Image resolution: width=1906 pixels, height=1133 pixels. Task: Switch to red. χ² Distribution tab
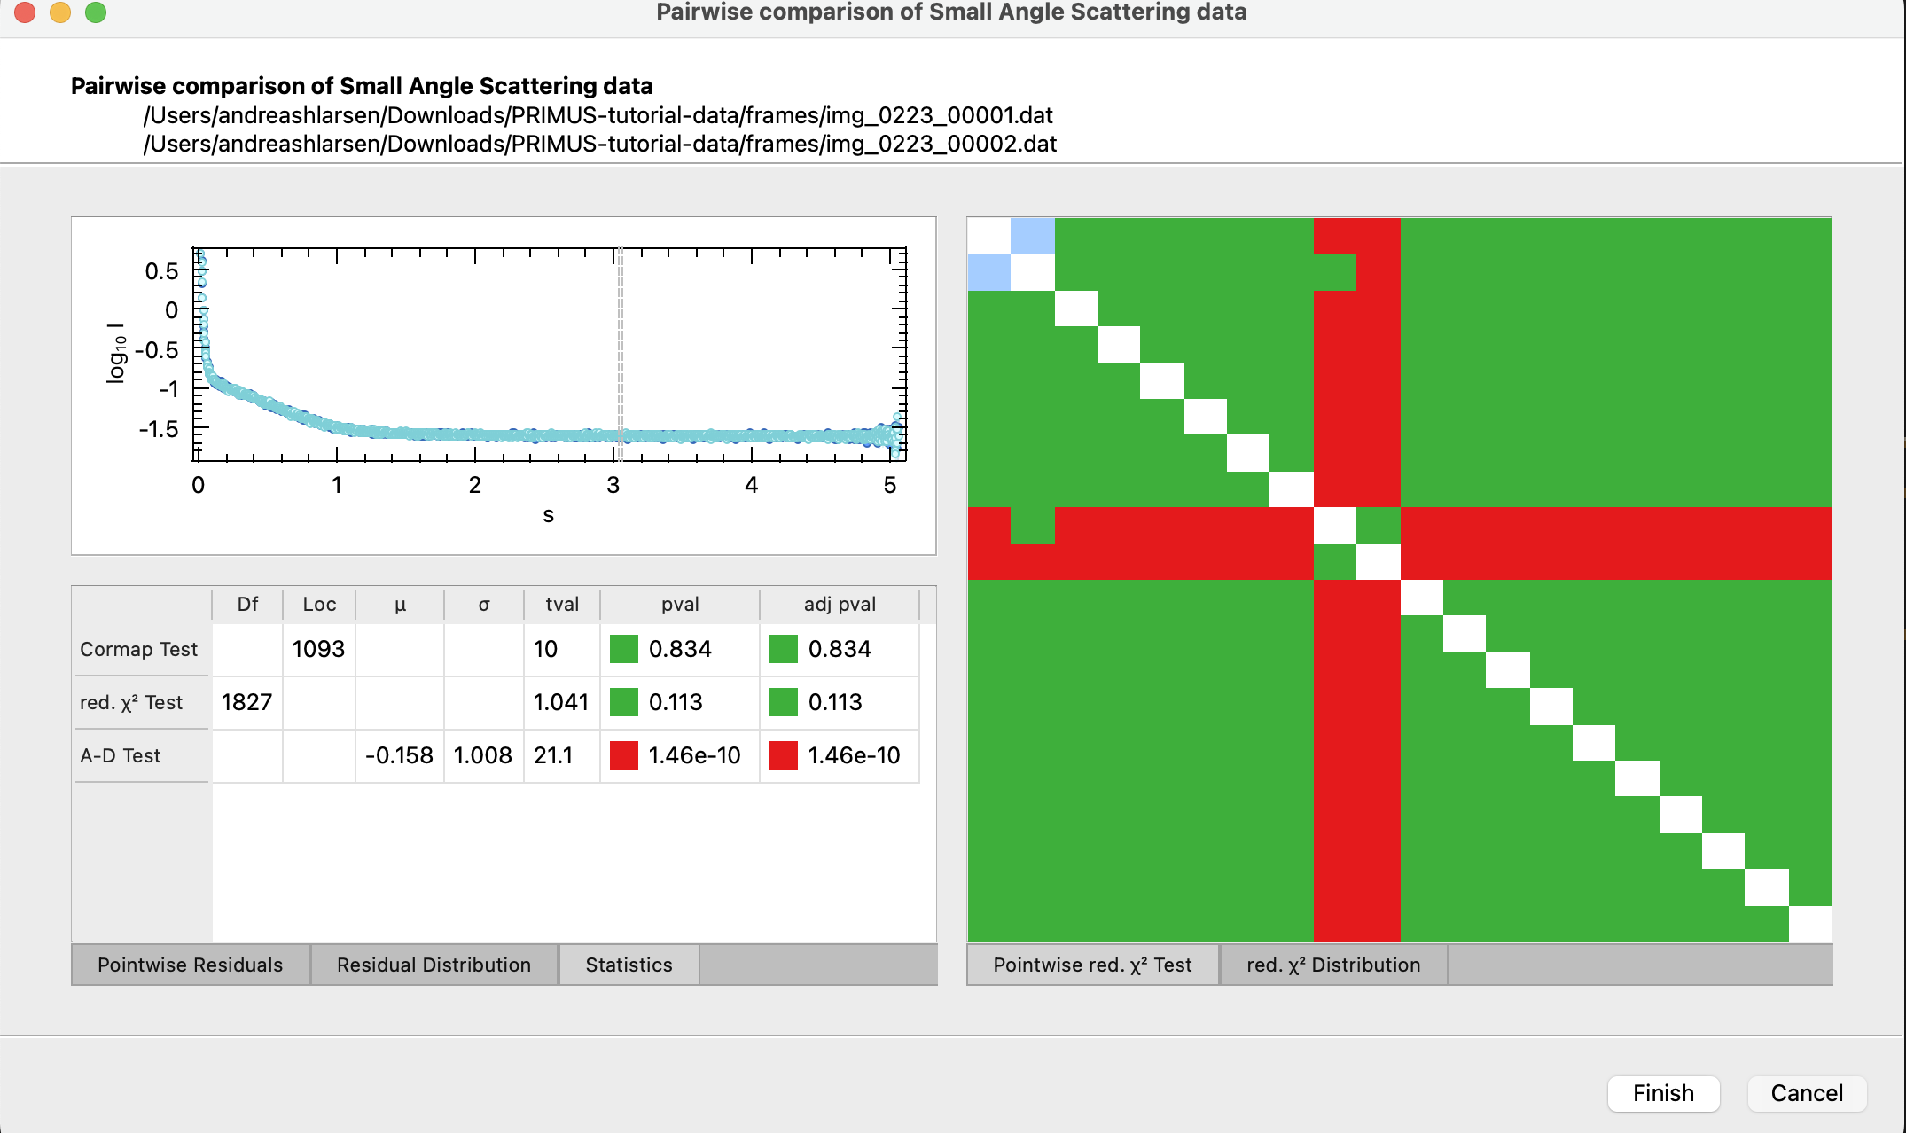(1332, 965)
